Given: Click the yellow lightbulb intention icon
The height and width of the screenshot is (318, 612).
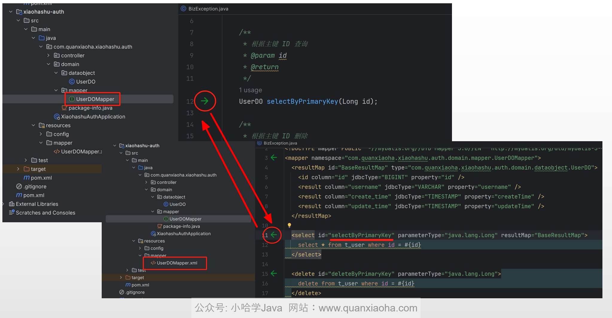Looking at the screenshot, I should click(x=289, y=225).
